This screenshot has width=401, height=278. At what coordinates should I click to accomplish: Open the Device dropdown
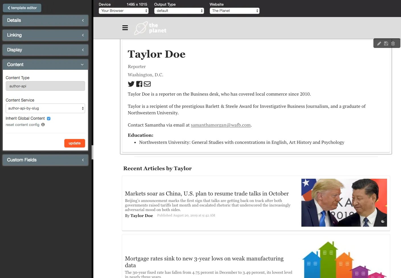pos(124,11)
